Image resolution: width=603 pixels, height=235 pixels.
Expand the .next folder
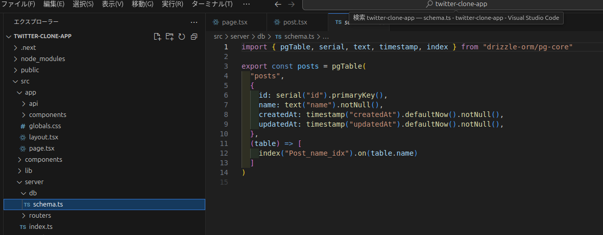(x=105, y=47)
